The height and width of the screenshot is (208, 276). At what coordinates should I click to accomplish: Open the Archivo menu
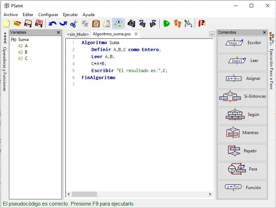(x=11, y=15)
